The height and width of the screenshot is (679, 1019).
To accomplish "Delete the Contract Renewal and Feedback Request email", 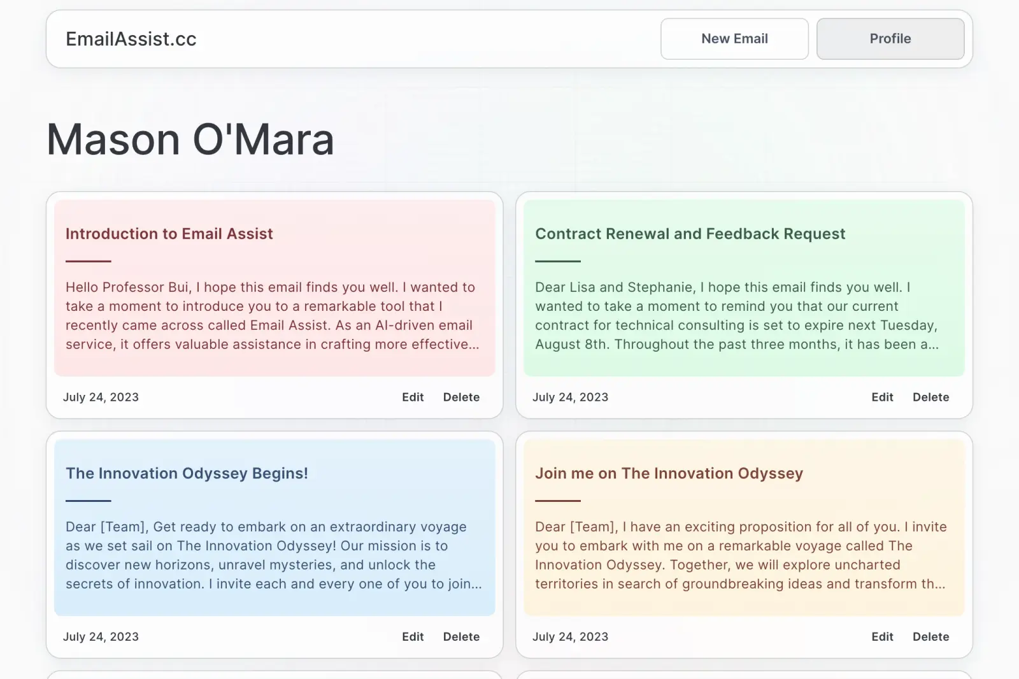I will (930, 397).
